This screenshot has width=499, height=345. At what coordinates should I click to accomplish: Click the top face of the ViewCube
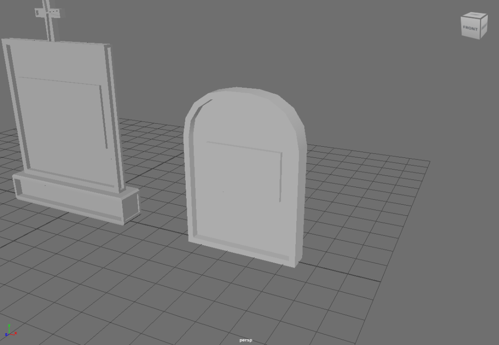(475, 16)
